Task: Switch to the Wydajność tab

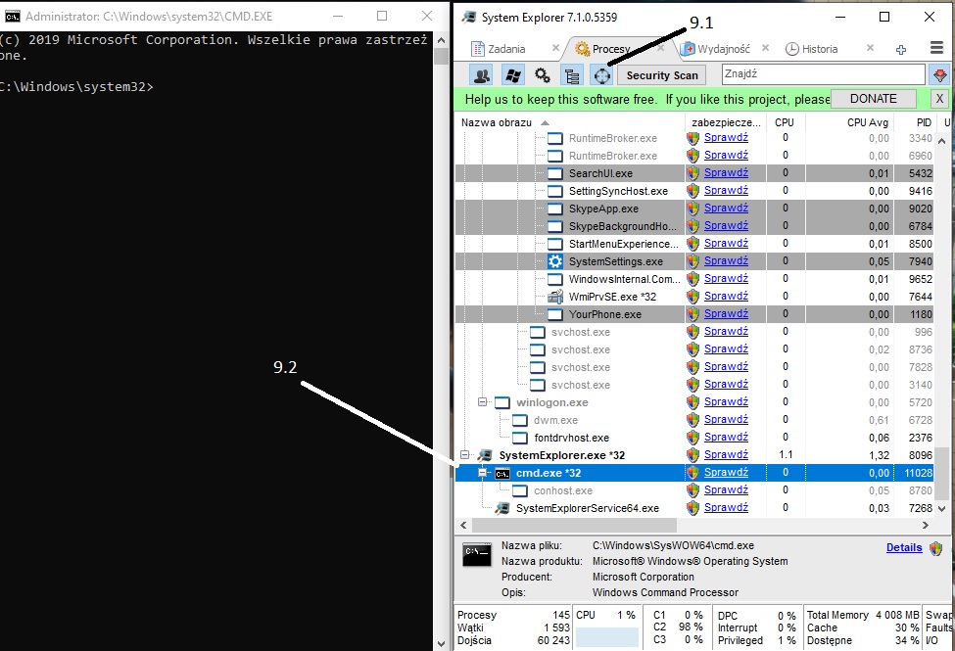Action: pyautogui.click(x=724, y=49)
